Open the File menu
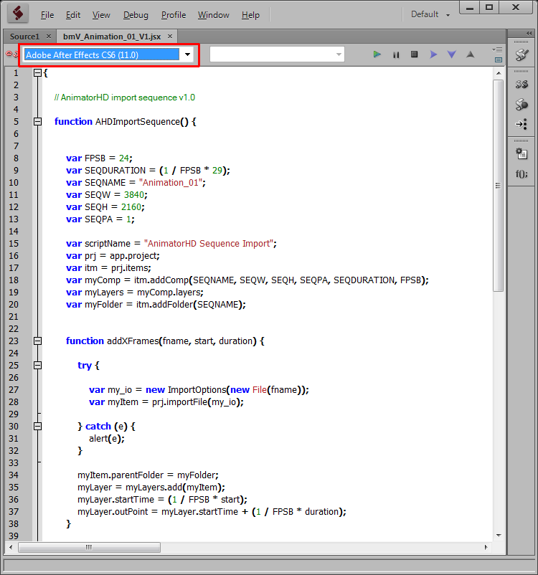The image size is (538, 575). coord(47,15)
